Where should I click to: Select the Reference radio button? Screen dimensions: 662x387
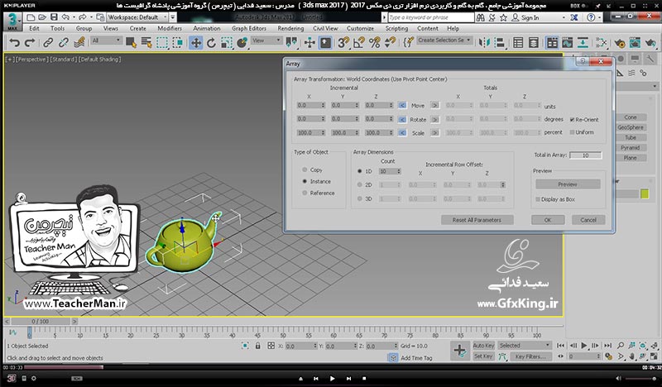[305, 193]
